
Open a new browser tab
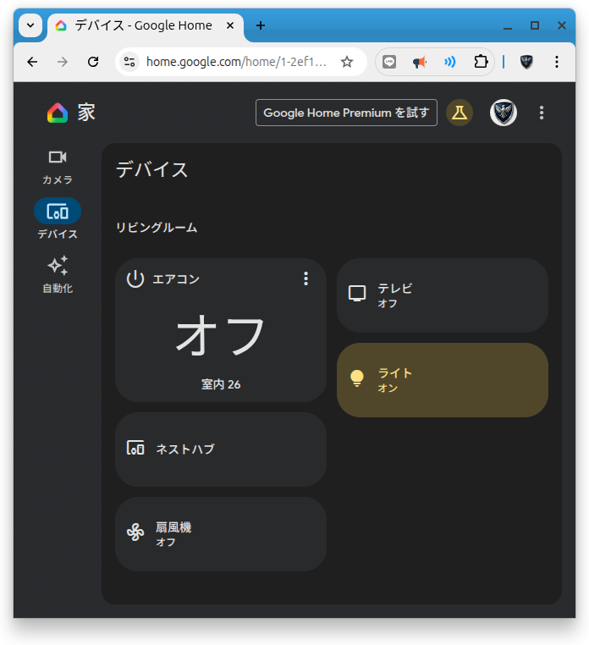[261, 25]
